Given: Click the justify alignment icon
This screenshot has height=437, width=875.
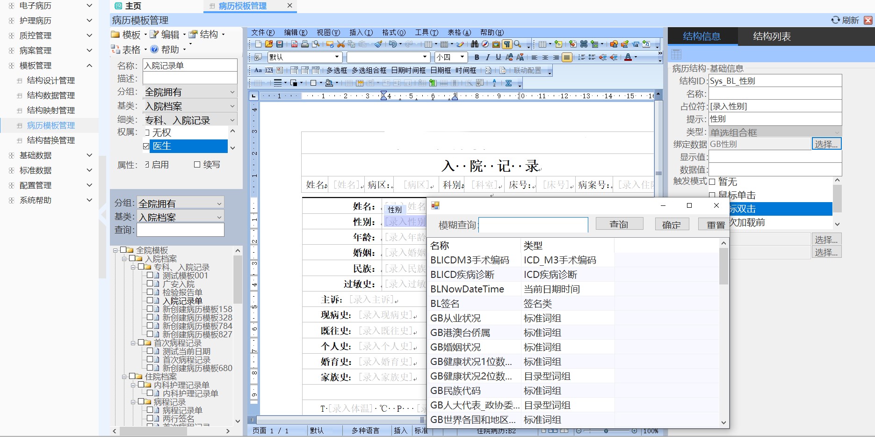Looking at the screenshot, I should pos(567,57).
